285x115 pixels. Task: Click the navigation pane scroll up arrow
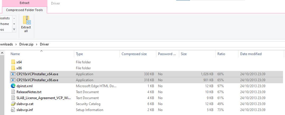tap(2, 53)
